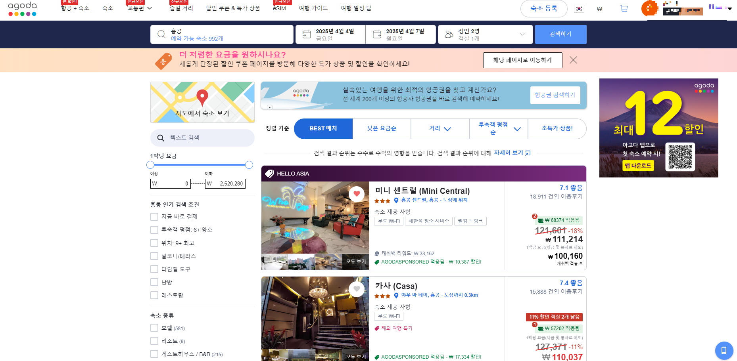Screen dimensions: 737x361
Task: Open the shopping cart icon
Action: (624, 9)
